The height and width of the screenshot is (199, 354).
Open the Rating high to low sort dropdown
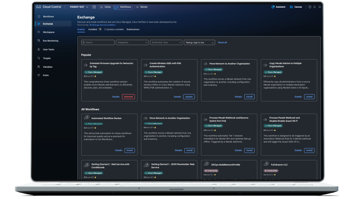[200, 42]
